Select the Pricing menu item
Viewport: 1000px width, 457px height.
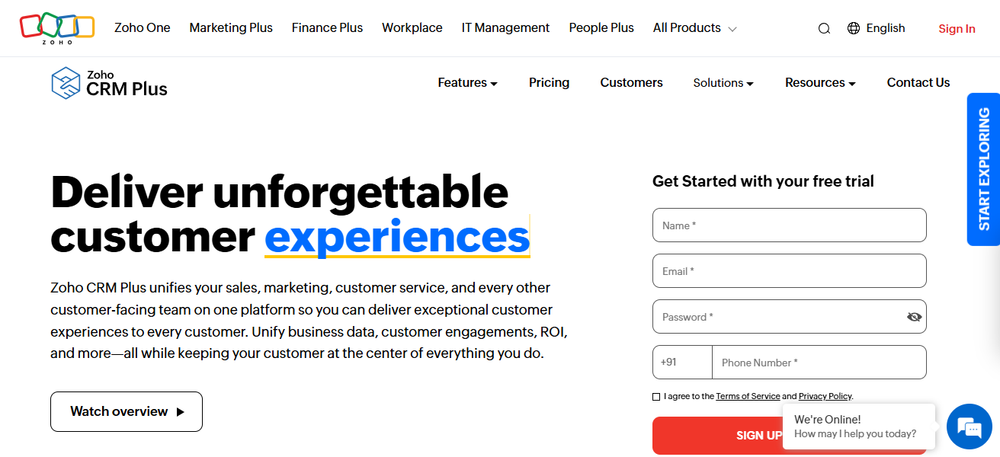pos(549,82)
